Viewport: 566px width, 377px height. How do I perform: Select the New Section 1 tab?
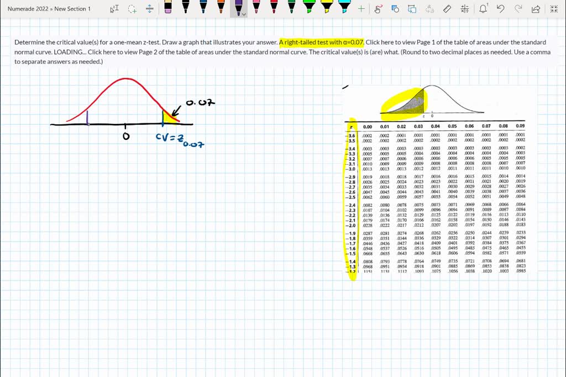(x=72, y=8)
